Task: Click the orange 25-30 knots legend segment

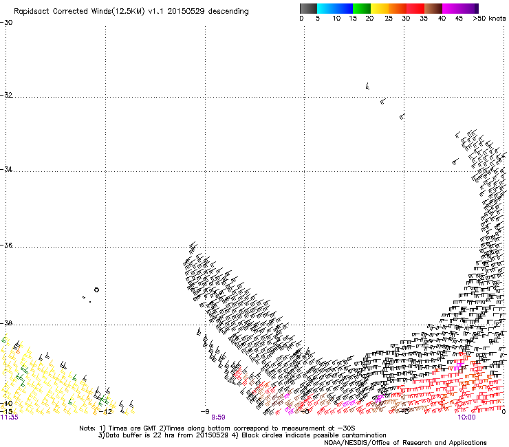Action: (398, 8)
